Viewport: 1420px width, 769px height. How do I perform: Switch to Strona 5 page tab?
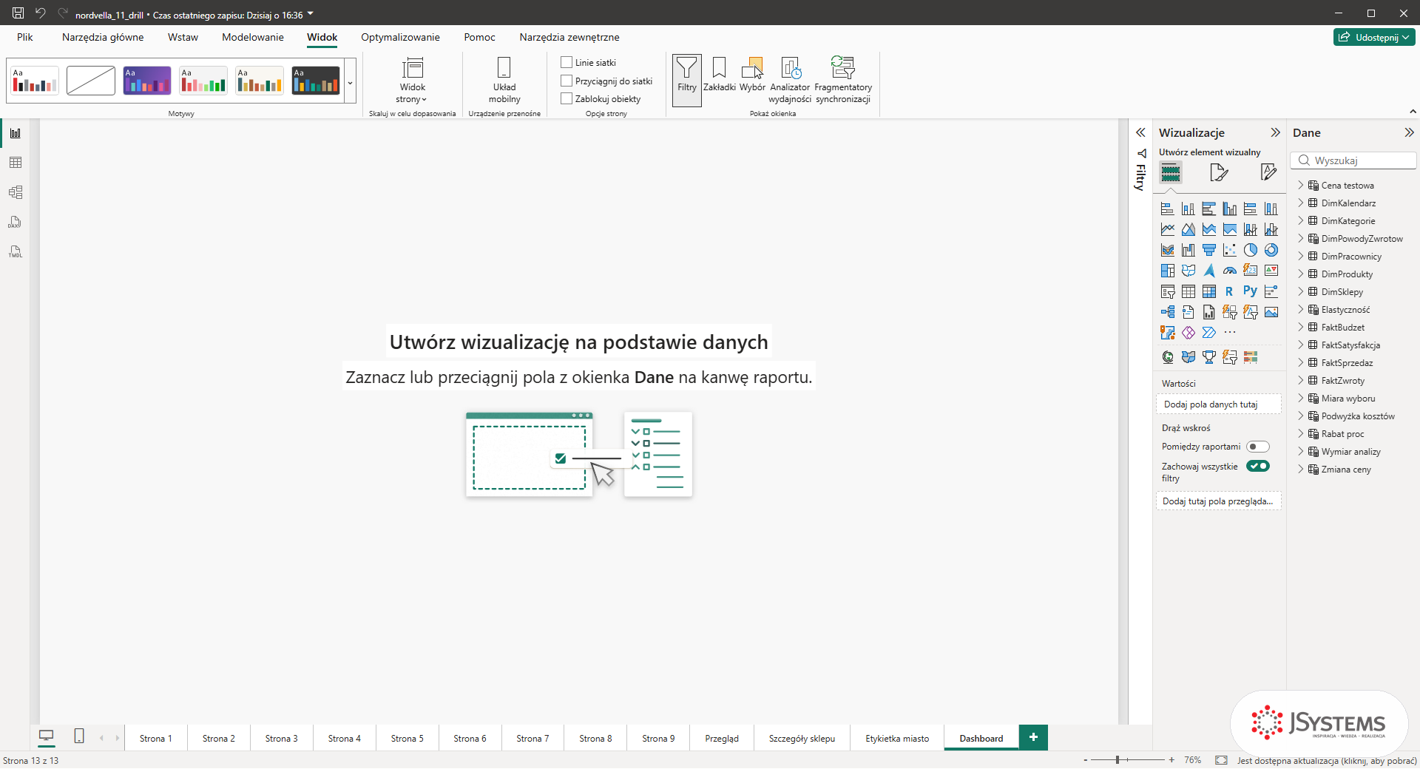[408, 738]
